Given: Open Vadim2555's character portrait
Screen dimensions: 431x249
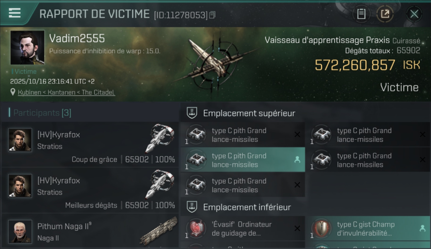Looking at the screenshot, I should (x=27, y=47).
